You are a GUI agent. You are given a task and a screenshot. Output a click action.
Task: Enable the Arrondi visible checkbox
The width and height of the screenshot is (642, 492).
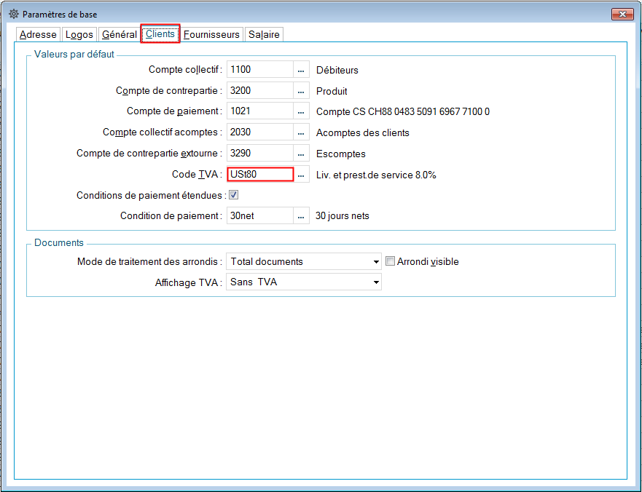pyautogui.click(x=390, y=261)
